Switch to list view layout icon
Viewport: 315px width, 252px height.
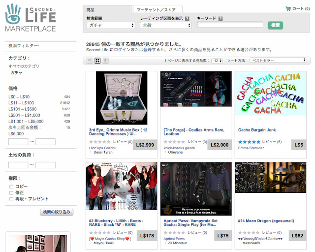tap(90, 61)
